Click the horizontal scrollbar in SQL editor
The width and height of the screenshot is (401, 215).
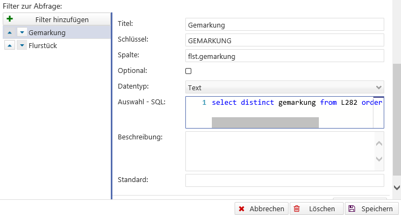coord(265,123)
